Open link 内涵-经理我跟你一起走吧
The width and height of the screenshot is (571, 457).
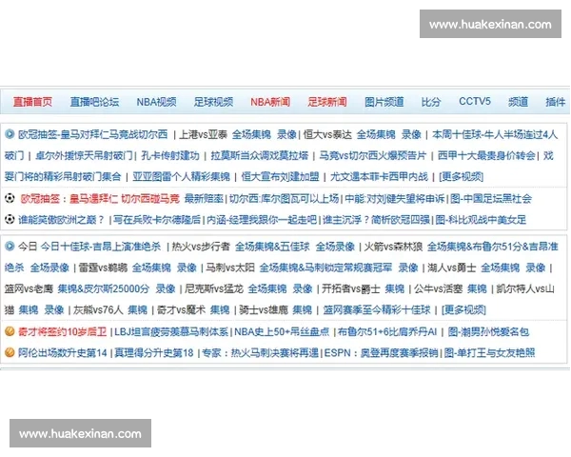point(262,220)
